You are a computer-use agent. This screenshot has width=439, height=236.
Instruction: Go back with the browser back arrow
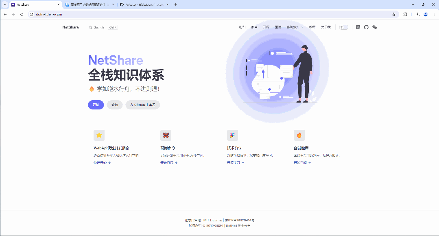(5, 14)
